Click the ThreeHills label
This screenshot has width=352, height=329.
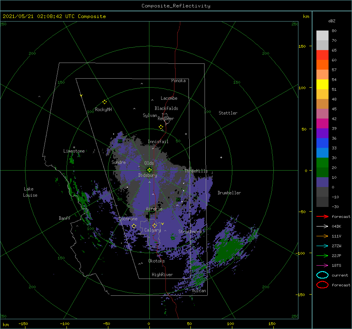click(x=196, y=171)
